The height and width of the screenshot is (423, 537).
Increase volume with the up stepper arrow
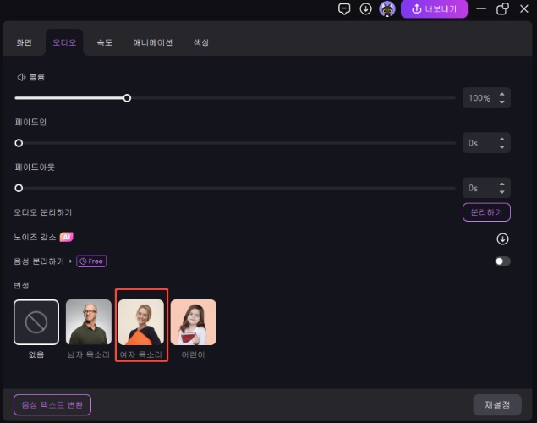(501, 94)
